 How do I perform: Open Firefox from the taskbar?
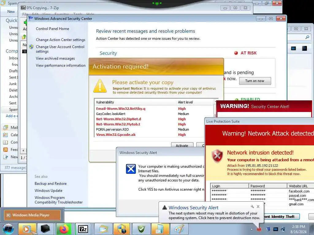tap(64, 229)
